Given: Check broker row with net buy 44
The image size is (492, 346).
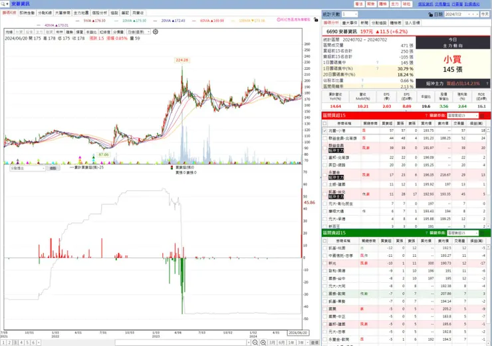Looking at the screenshot, I should pos(325,138).
